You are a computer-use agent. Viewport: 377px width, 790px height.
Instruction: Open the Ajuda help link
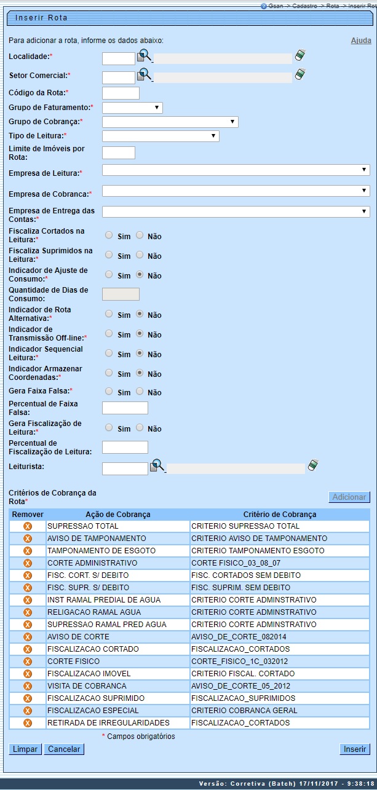[360, 41]
